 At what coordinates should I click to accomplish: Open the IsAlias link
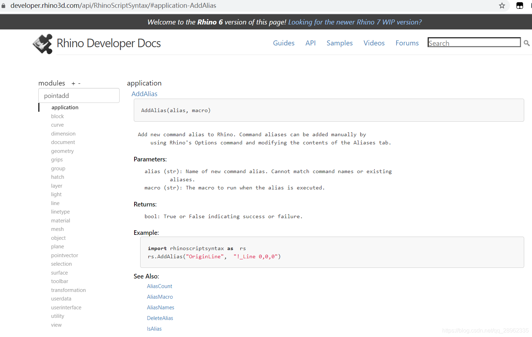[154, 329]
